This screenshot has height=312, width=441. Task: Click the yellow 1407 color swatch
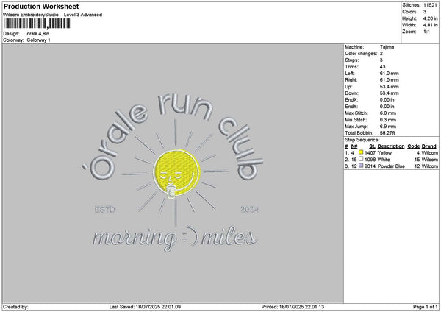click(361, 152)
